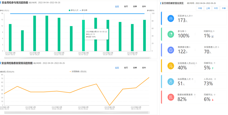The height and width of the screenshot is (115, 228).
Task: Select 按年 in the participation trend chart
Action: pos(144,6)
